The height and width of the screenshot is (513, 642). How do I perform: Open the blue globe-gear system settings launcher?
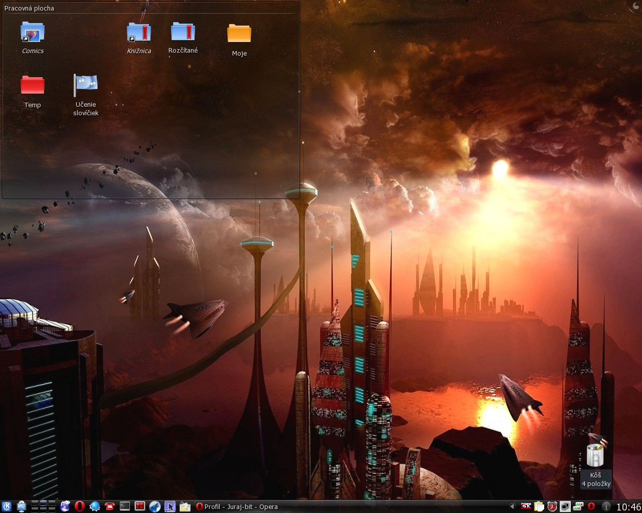coord(95,506)
